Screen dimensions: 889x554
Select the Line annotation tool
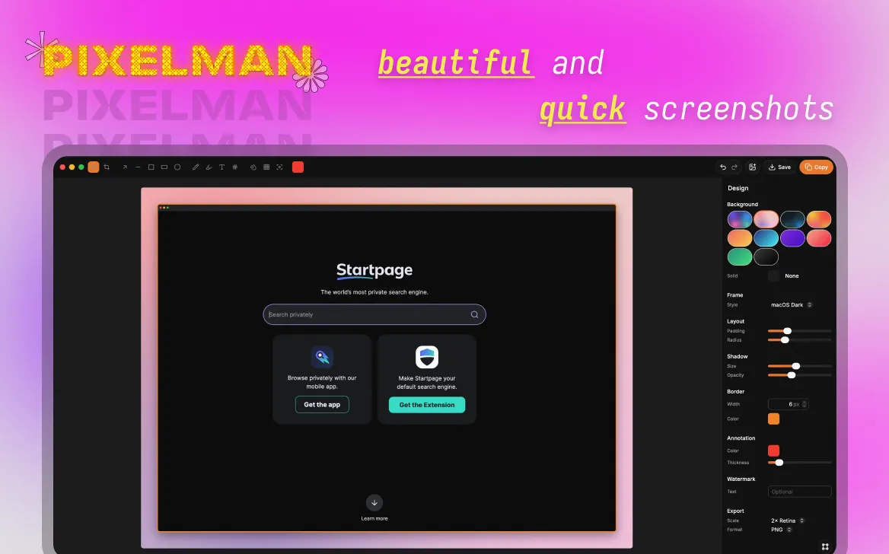(138, 167)
